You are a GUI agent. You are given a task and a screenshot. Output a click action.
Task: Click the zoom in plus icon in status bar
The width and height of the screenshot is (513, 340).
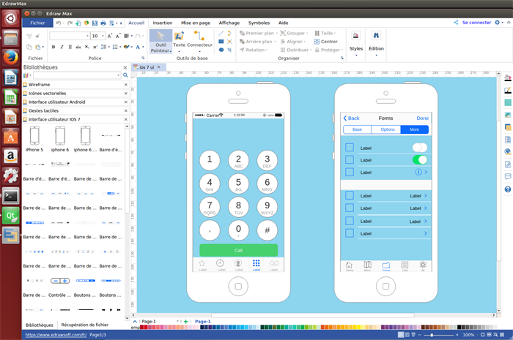pyautogui.click(x=457, y=335)
